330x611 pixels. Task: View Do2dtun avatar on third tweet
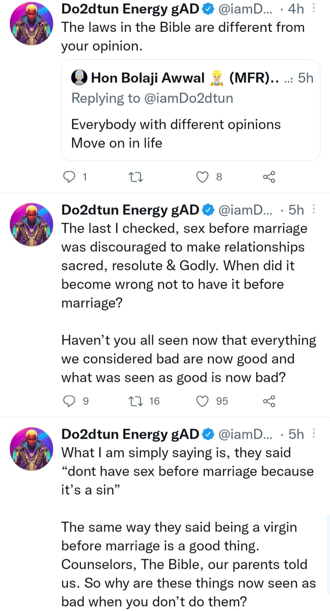pos(32,449)
